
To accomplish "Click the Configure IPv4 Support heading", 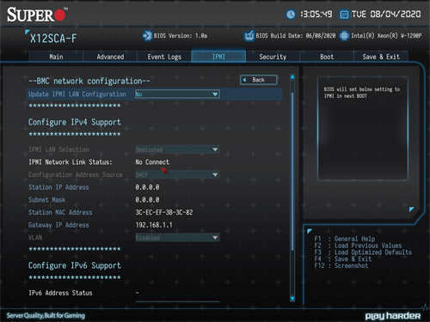I will coord(75,122).
